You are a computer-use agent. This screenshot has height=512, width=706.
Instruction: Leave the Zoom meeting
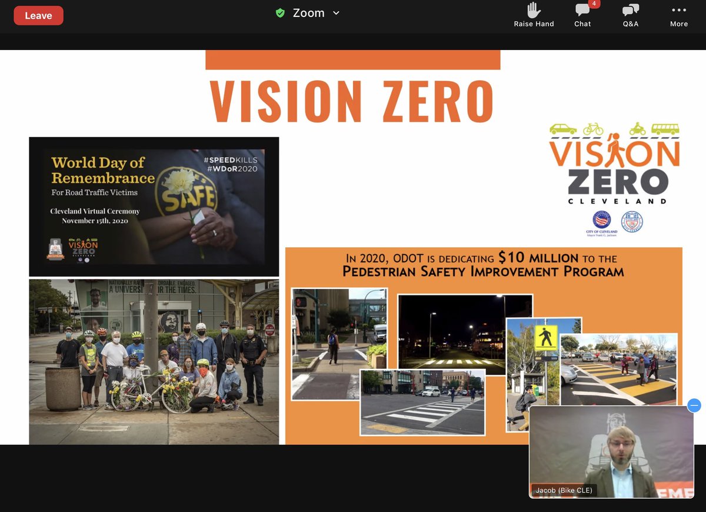(38, 15)
